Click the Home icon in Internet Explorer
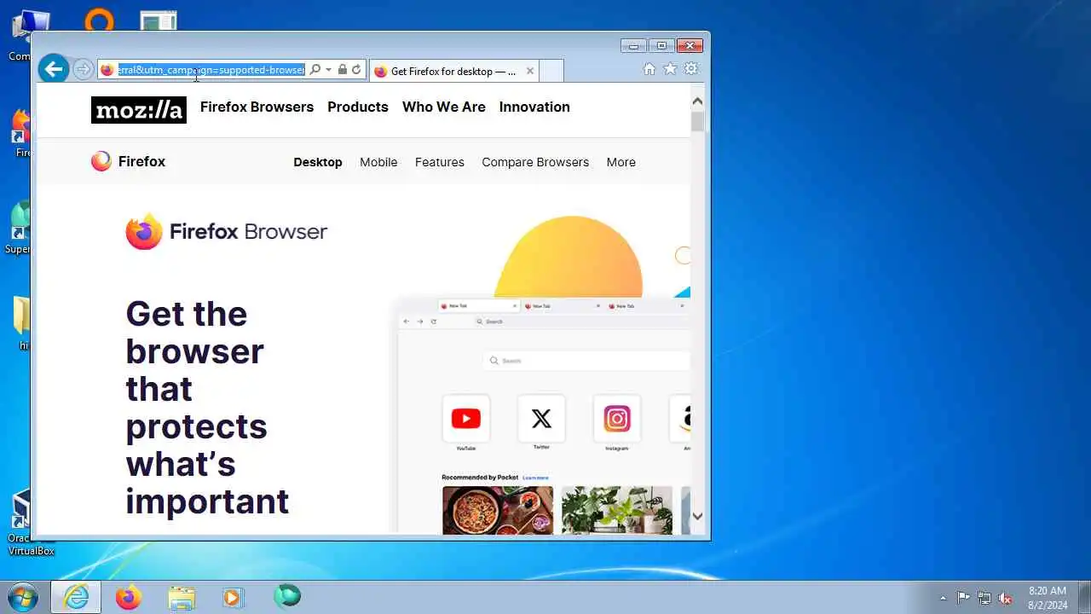This screenshot has height=614, width=1091. click(649, 69)
